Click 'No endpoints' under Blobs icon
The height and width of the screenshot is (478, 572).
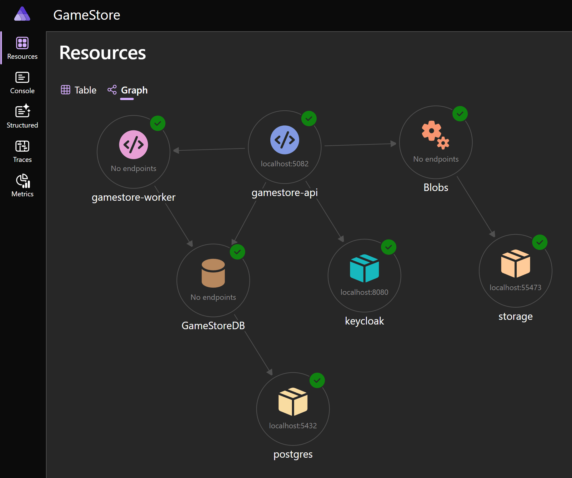pos(436,159)
